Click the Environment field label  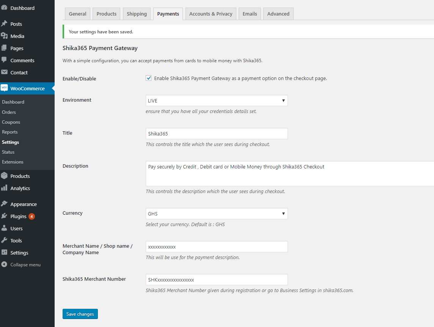point(77,100)
